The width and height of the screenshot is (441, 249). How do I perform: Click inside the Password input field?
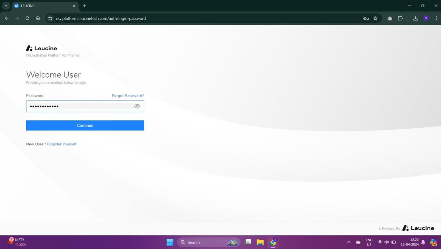tap(79, 106)
